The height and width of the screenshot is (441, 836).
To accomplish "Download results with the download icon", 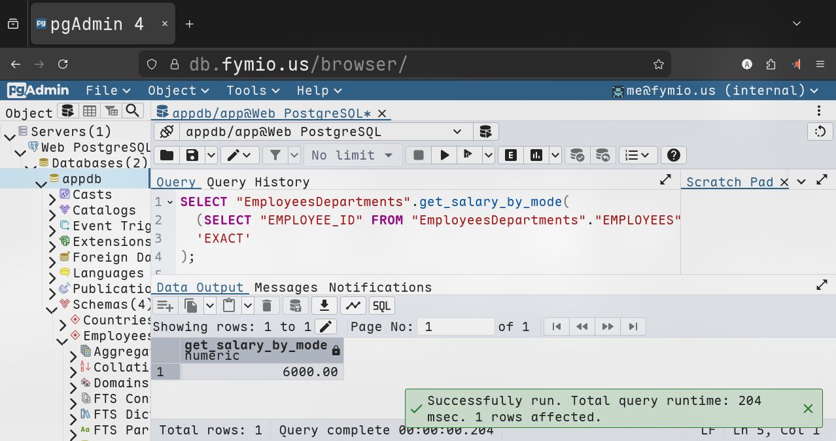I will coord(324,306).
